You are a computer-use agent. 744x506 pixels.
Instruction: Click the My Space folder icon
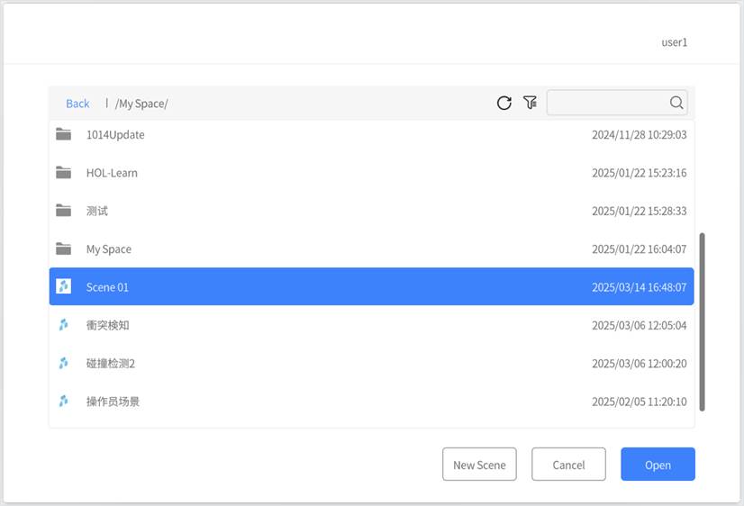pyautogui.click(x=63, y=249)
